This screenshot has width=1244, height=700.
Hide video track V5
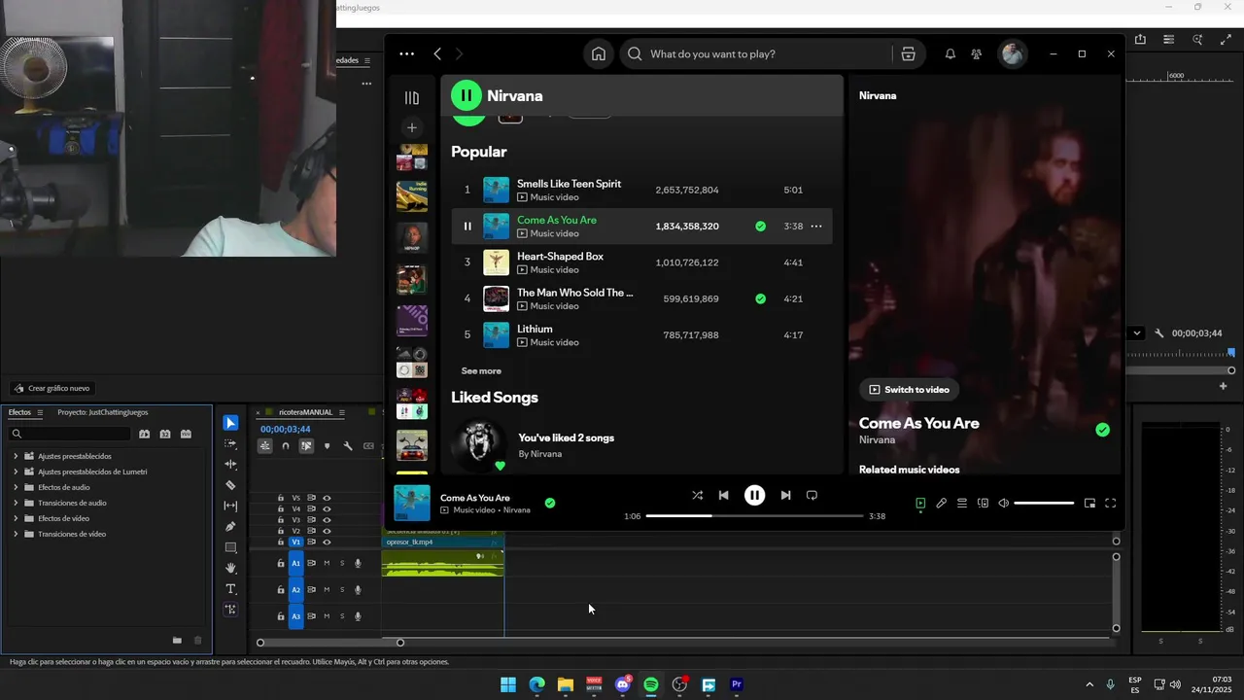[x=327, y=498]
